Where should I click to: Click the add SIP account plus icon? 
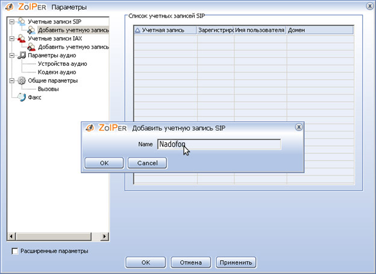tap(31, 30)
